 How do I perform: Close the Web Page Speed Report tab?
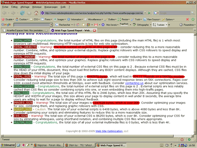(x=95, y=30)
